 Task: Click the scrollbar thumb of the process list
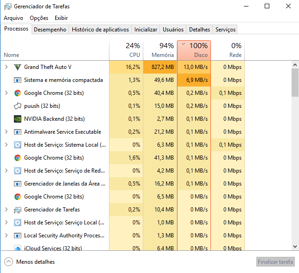pos(295,83)
